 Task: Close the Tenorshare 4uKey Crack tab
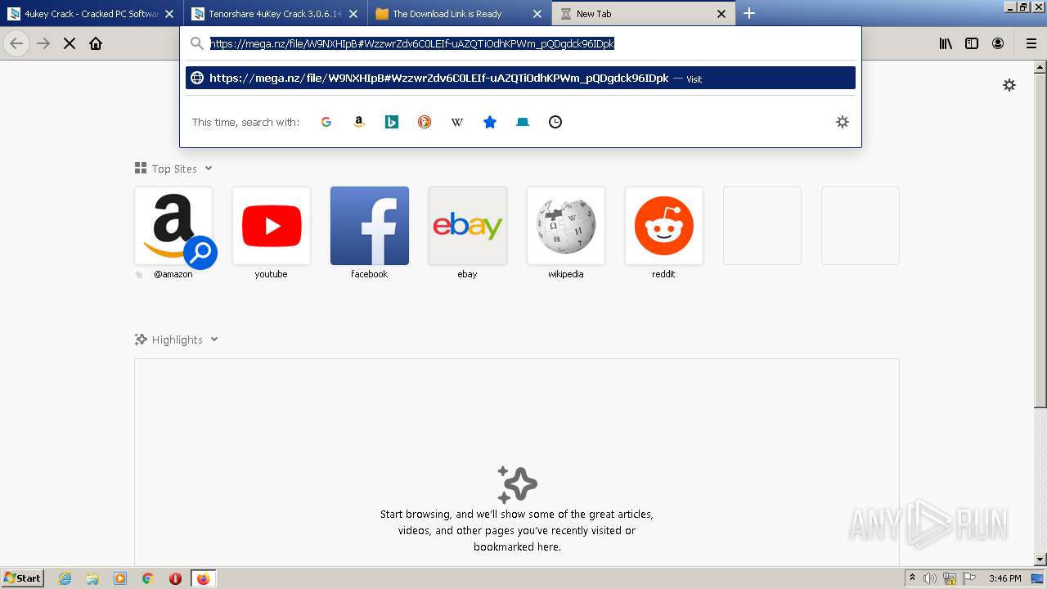(x=353, y=14)
